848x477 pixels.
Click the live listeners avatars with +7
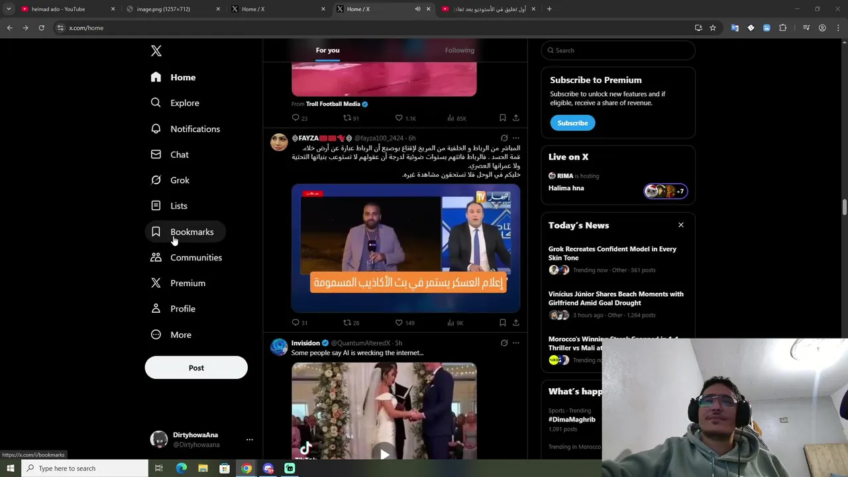(x=666, y=191)
